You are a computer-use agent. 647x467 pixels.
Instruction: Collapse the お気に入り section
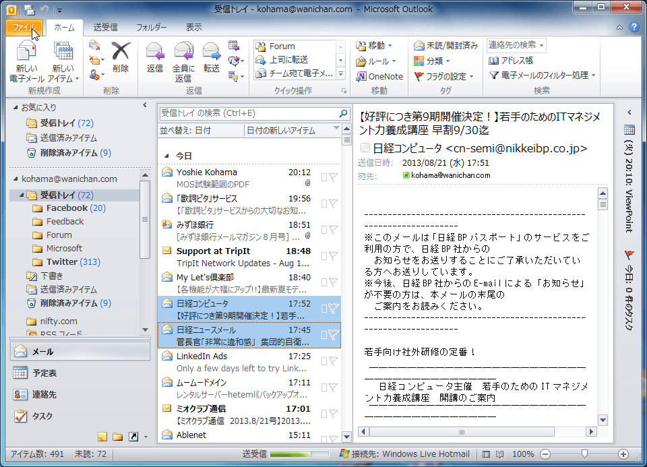pyautogui.click(x=16, y=107)
